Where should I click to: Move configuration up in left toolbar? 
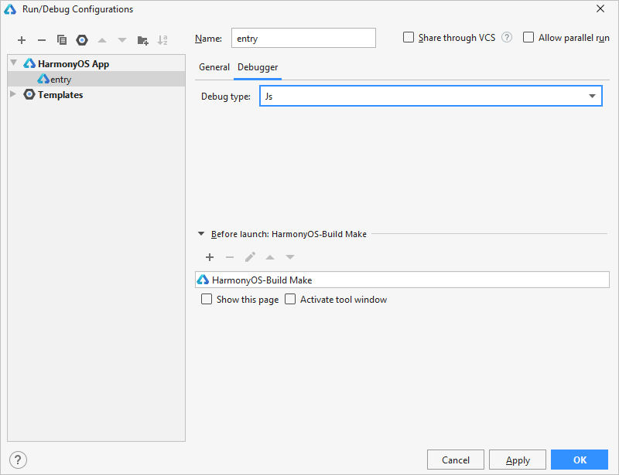[102, 40]
